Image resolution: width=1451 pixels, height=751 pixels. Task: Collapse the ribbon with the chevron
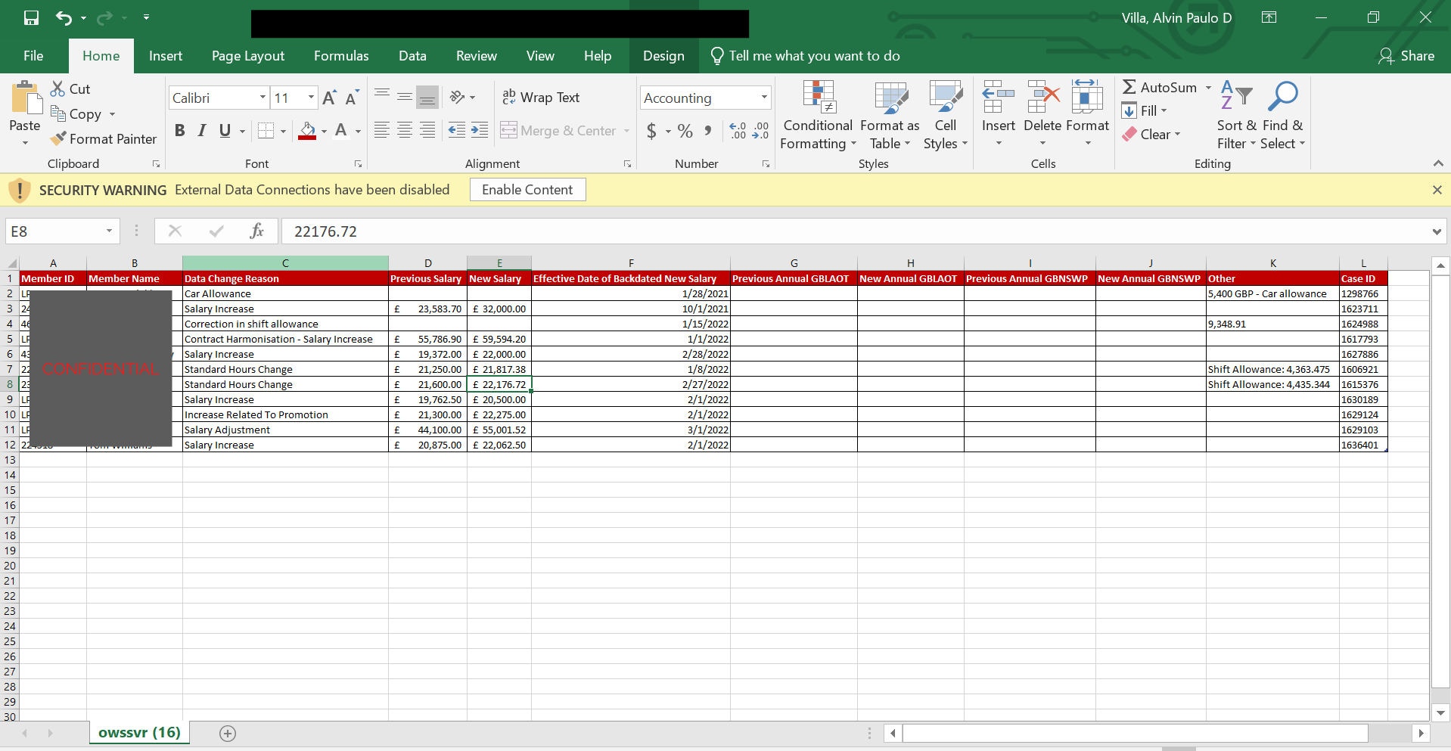click(1438, 163)
